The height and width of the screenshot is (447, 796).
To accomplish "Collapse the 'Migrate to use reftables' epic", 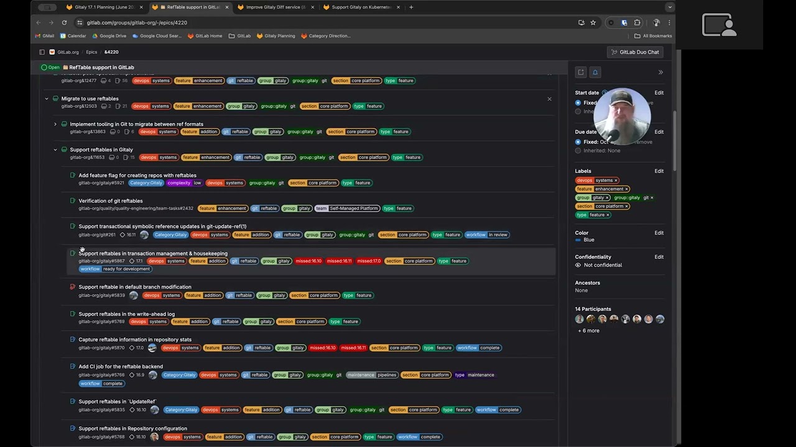I will pyautogui.click(x=47, y=99).
